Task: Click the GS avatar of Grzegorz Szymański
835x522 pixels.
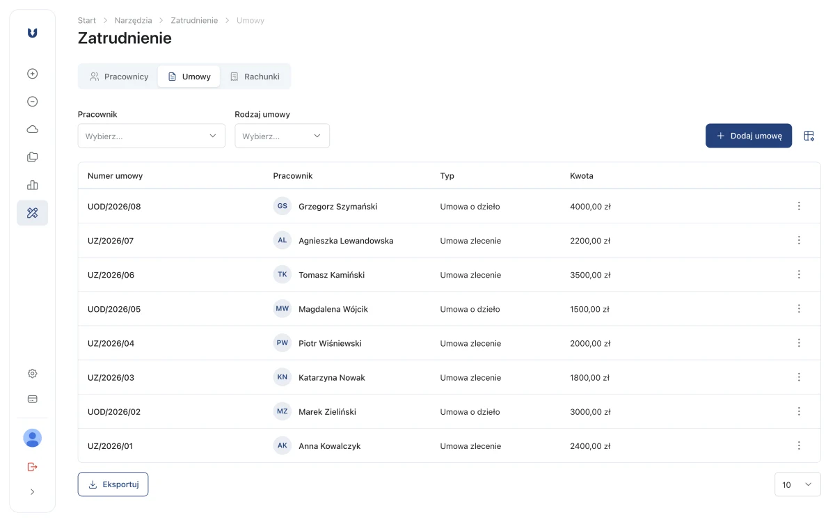Action: (x=283, y=206)
